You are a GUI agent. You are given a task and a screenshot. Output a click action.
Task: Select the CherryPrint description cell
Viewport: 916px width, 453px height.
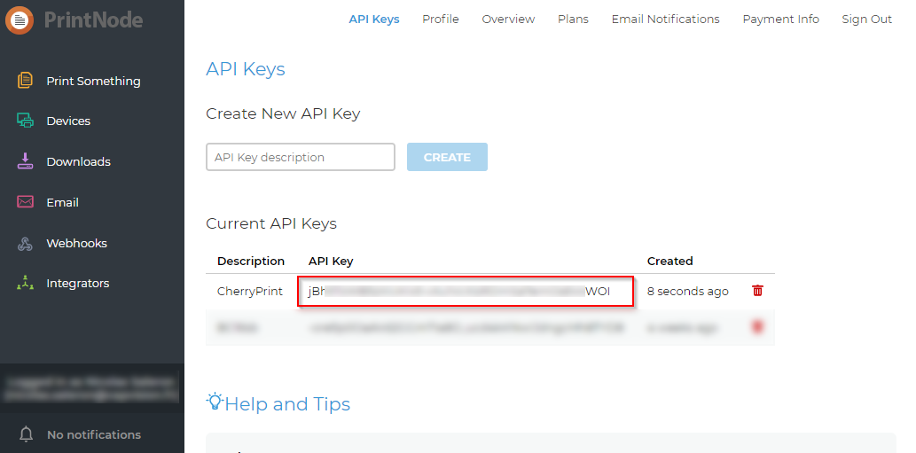pyautogui.click(x=250, y=292)
